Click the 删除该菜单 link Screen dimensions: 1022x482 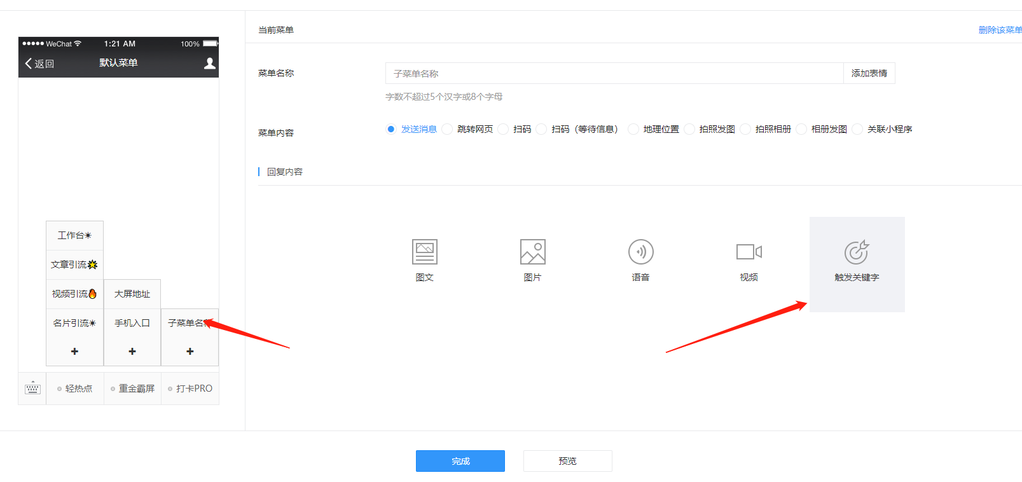point(1000,30)
